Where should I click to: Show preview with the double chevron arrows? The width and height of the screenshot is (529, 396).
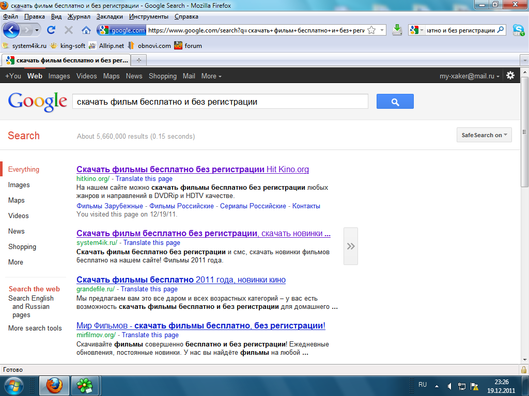pos(351,246)
